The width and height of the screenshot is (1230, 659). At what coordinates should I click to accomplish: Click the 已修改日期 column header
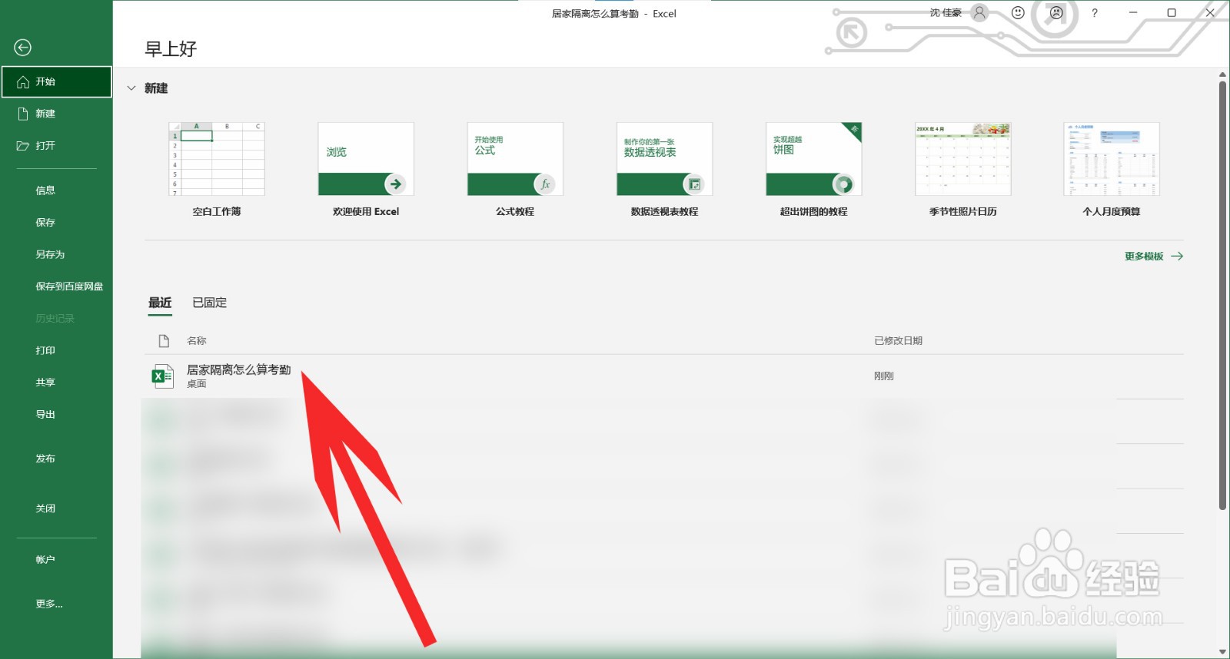pos(898,341)
